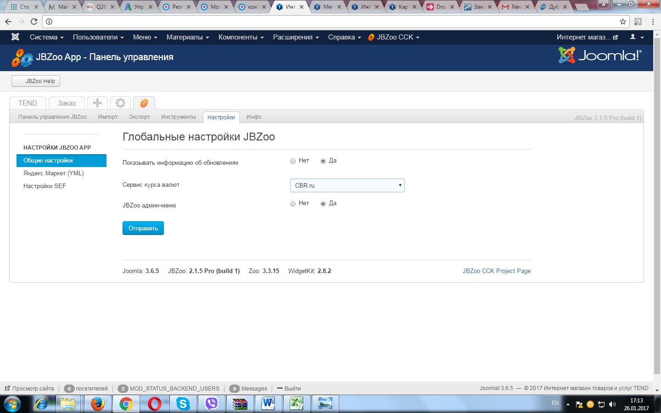Open Excel from the taskbar
Screen dimensions: 661x413
click(297, 404)
